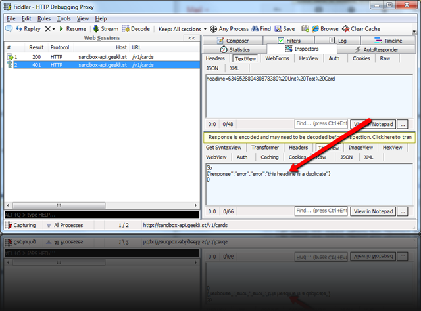Click the request Find text field
This screenshot has width=421, height=311.
pos(321,124)
